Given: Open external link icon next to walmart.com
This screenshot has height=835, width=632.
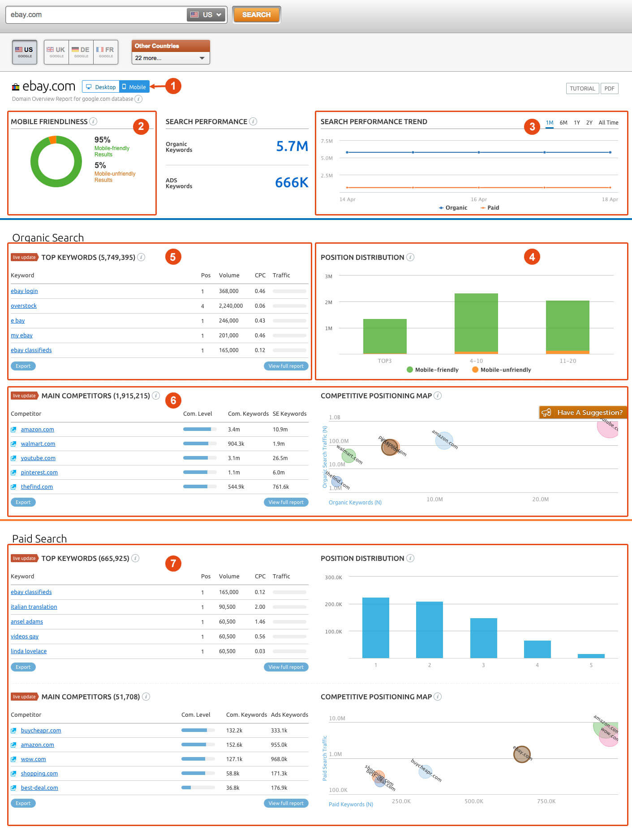Looking at the screenshot, I should pyautogui.click(x=14, y=444).
